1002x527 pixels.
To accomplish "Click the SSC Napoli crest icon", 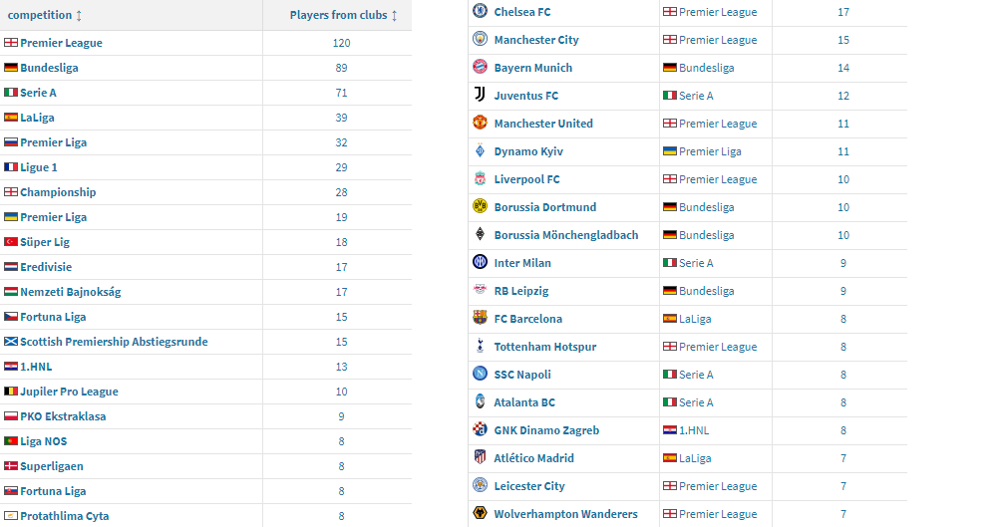I will pyautogui.click(x=480, y=374).
